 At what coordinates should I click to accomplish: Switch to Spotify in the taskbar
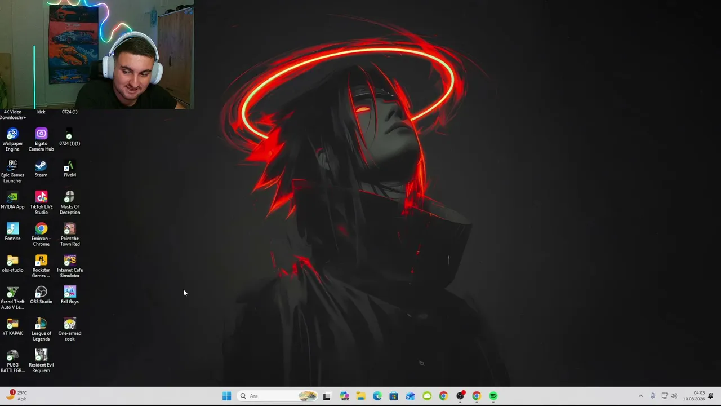(493, 396)
